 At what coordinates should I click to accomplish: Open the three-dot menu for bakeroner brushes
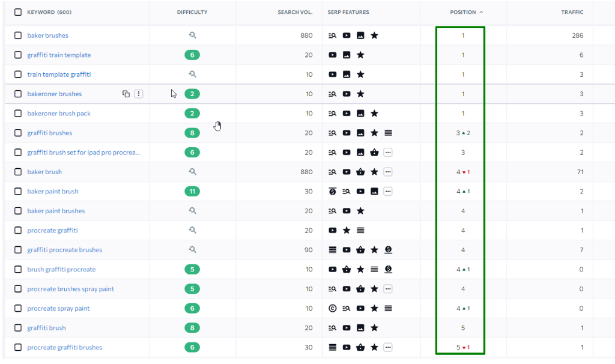139,94
